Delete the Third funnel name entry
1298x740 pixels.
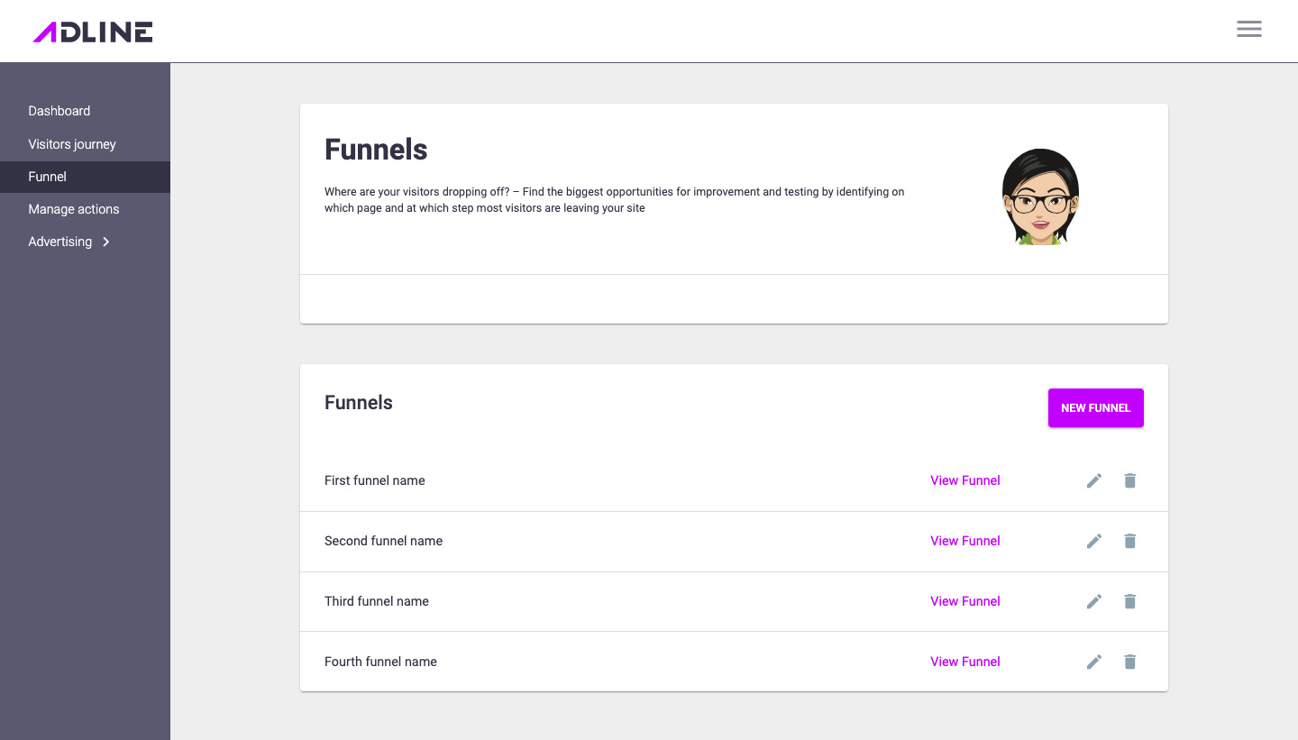[x=1129, y=602]
